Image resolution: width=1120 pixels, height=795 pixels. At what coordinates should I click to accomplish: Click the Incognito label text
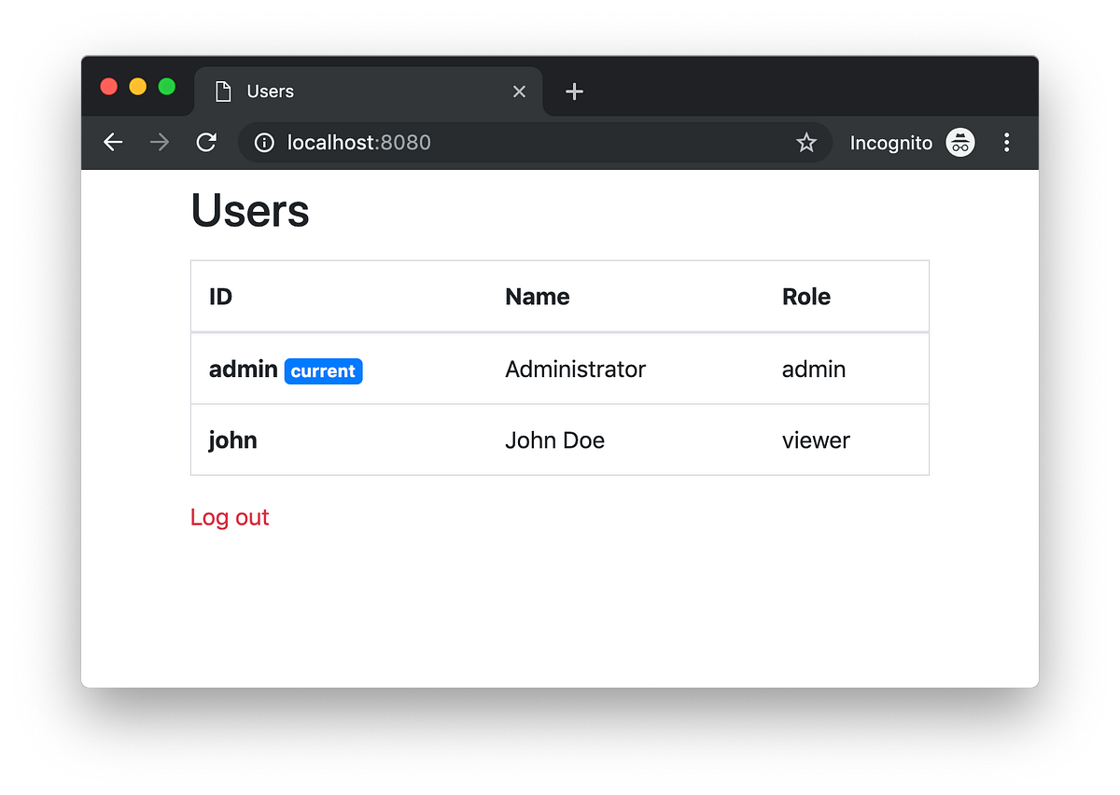(x=890, y=143)
